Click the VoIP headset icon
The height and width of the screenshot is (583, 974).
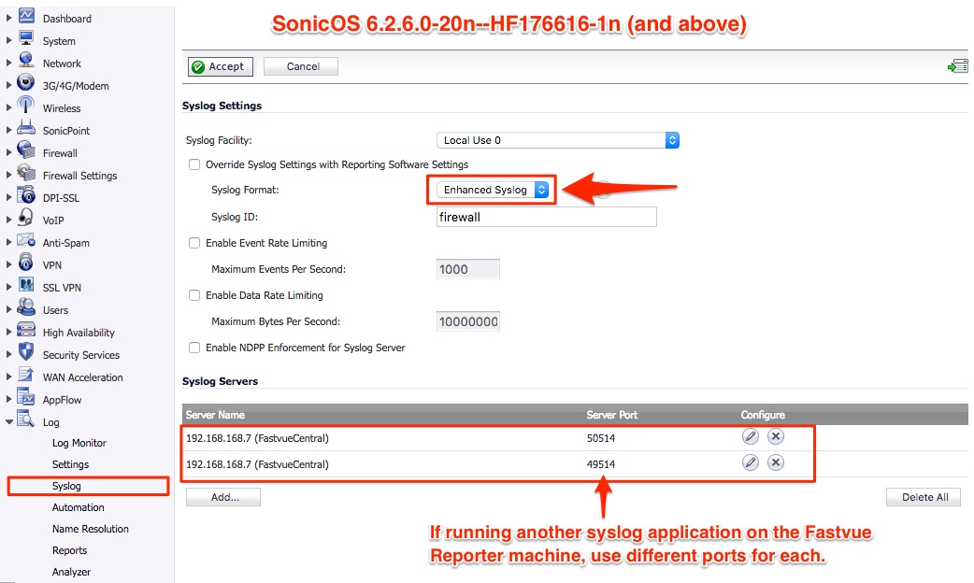(x=26, y=218)
